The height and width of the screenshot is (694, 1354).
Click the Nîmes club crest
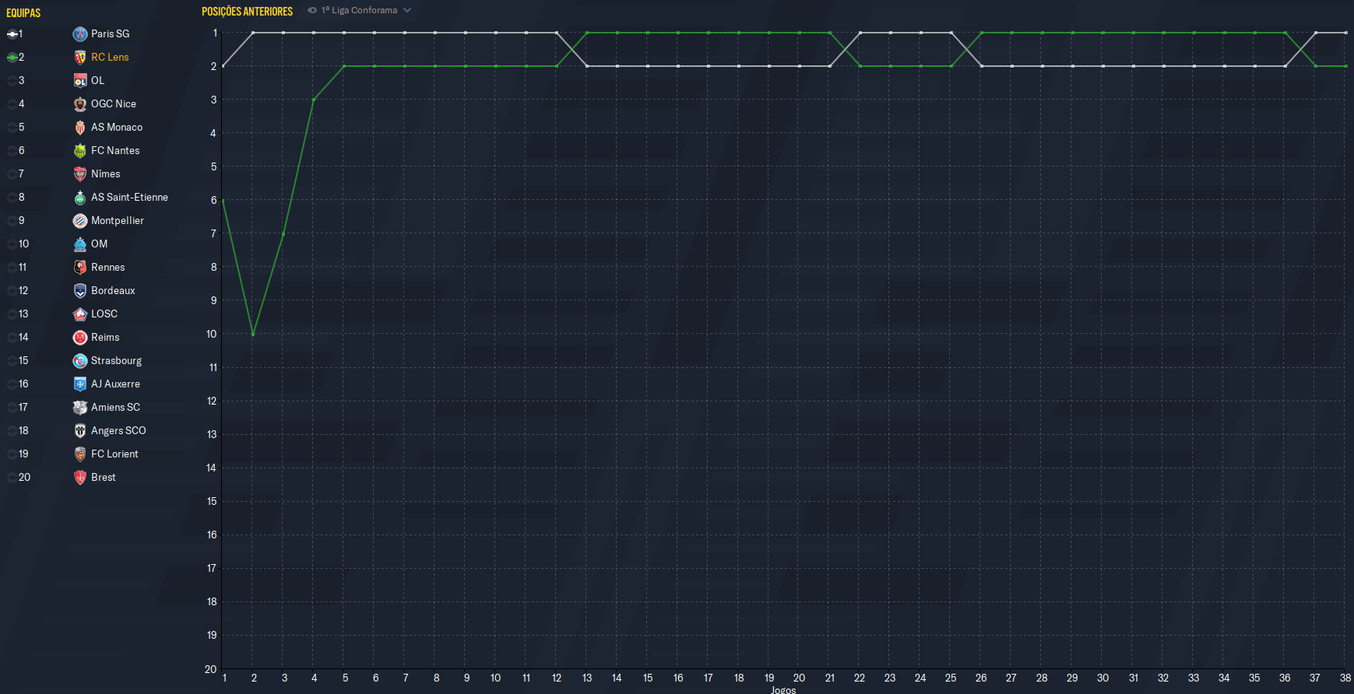(x=80, y=174)
